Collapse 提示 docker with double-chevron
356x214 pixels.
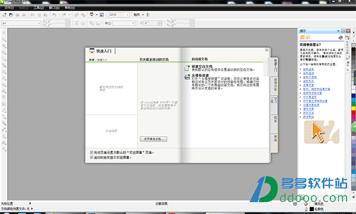click(338, 31)
